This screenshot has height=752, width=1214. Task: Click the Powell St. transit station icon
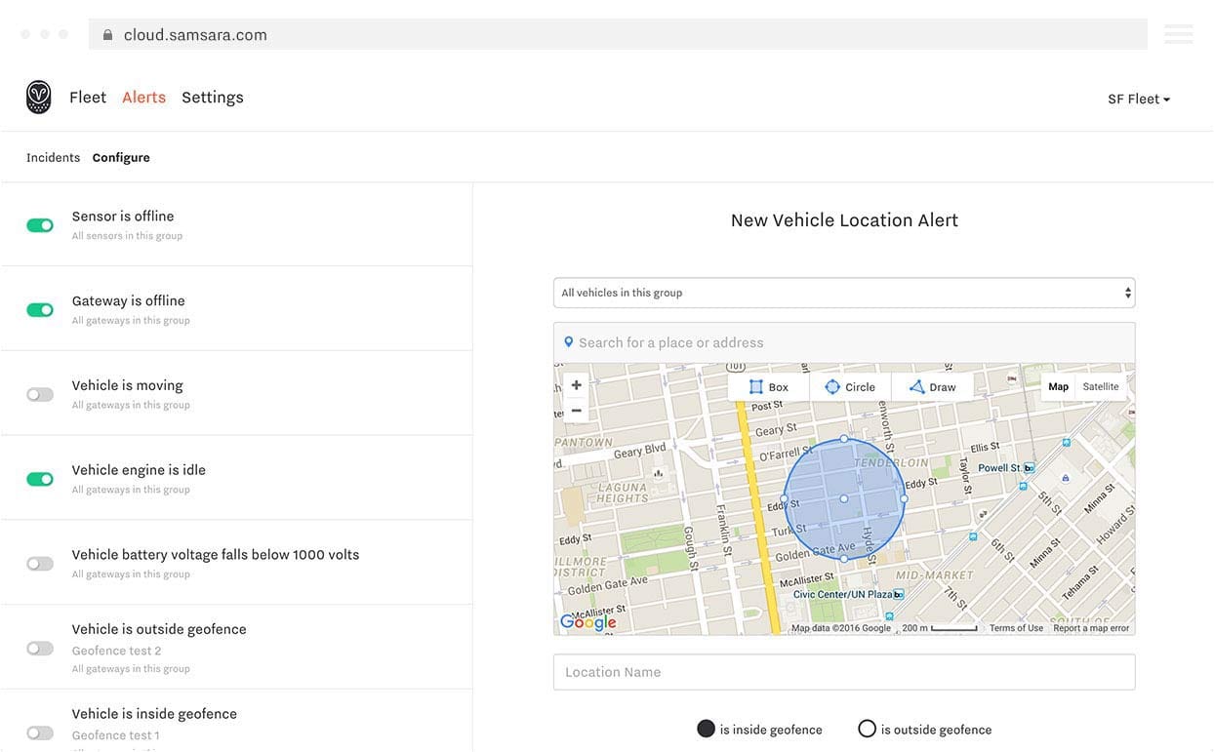click(x=1029, y=468)
